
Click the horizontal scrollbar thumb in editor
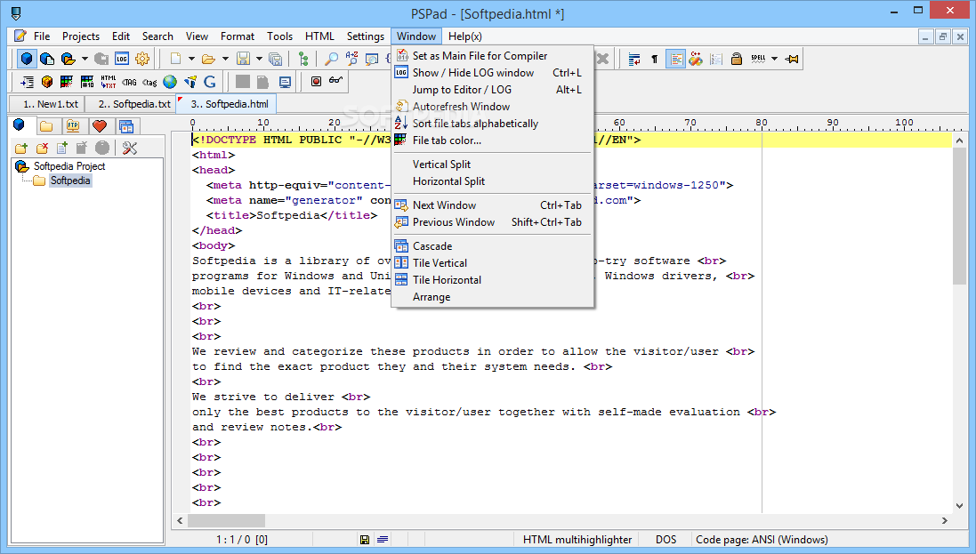pyautogui.click(x=226, y=520)
